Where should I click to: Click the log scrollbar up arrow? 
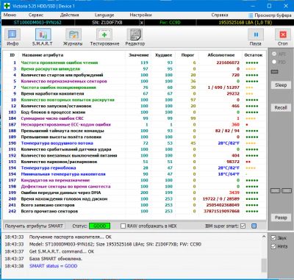(264, 237)
